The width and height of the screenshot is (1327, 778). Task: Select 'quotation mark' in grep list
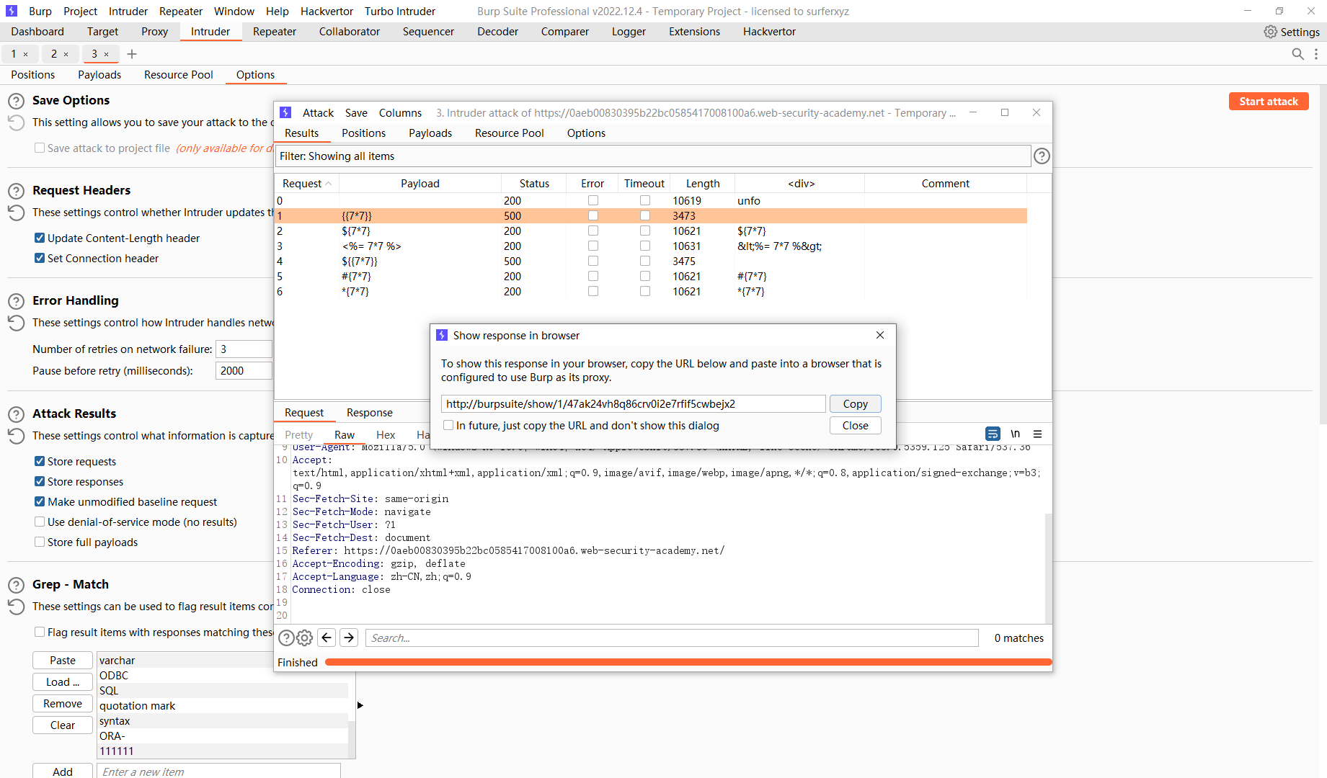[223, 706]
